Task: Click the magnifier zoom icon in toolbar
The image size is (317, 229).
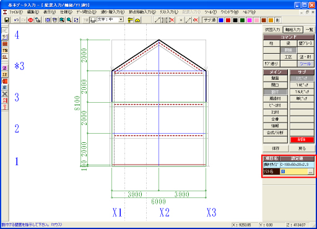Action: click(69, 20)
